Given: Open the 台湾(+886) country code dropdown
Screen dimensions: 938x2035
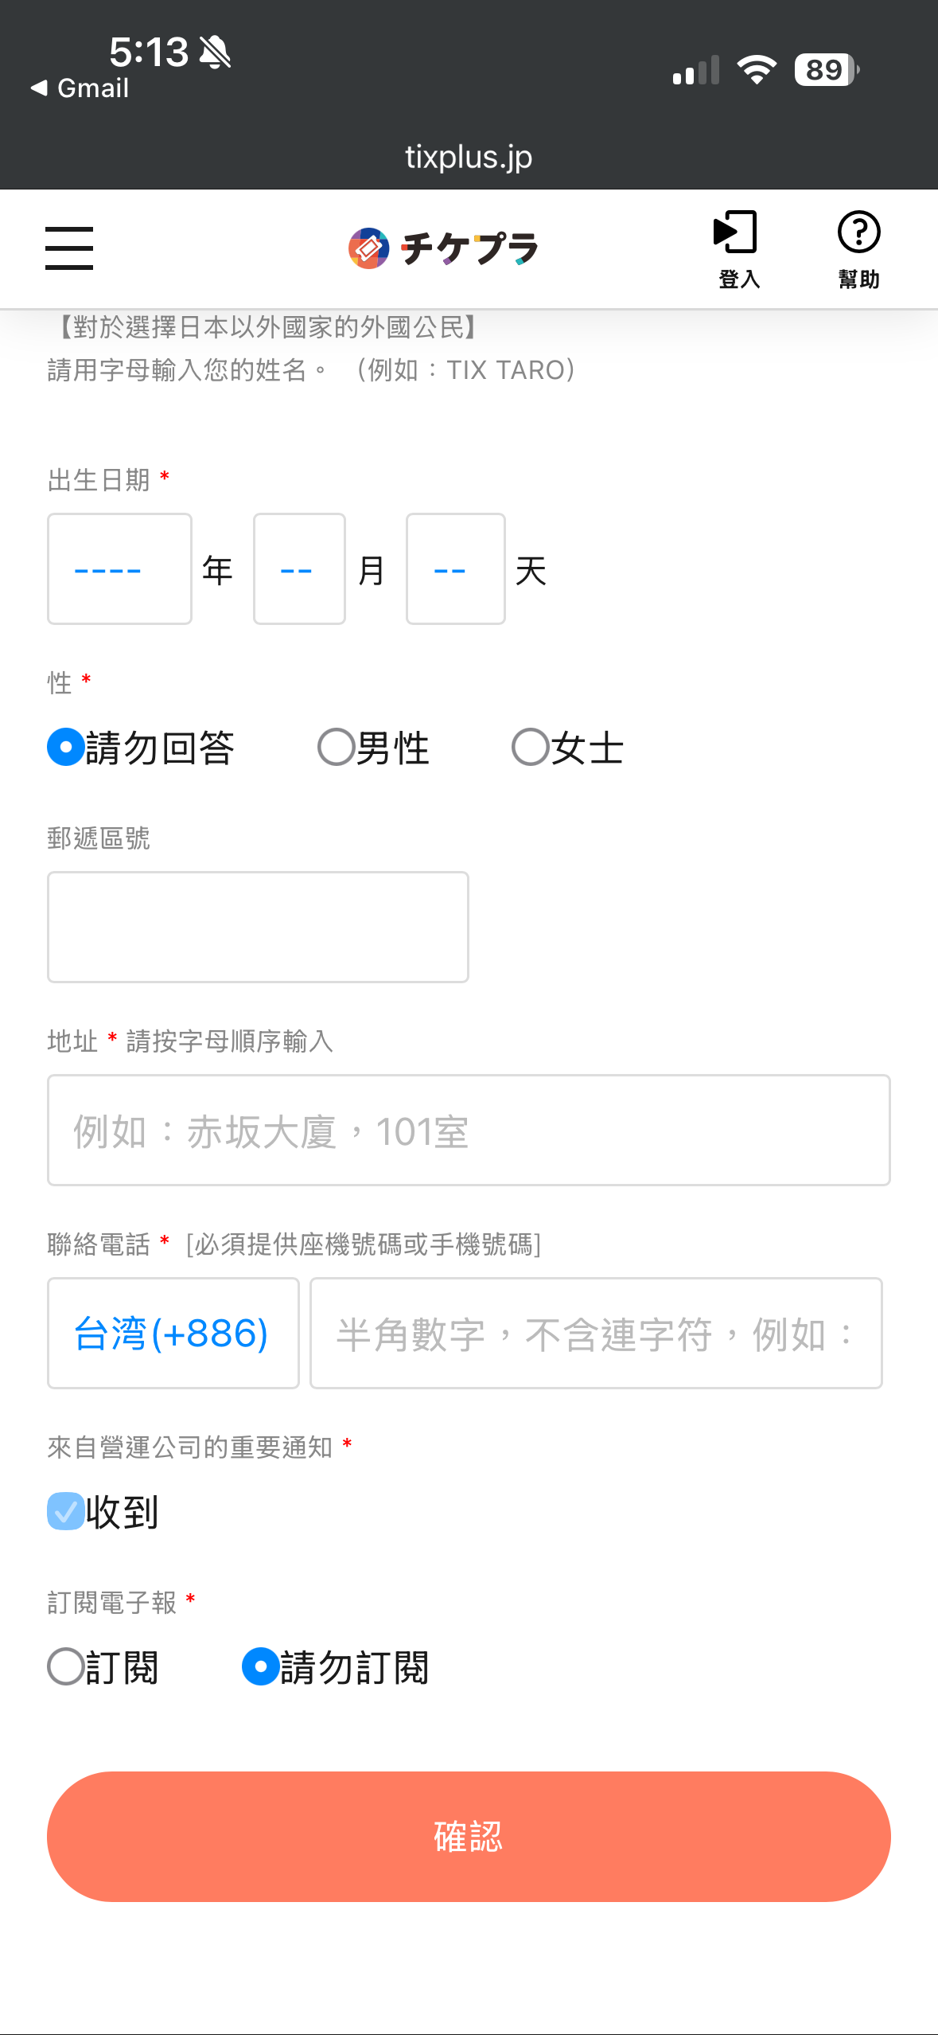Looking at the screenshot, I should 173,1334.
